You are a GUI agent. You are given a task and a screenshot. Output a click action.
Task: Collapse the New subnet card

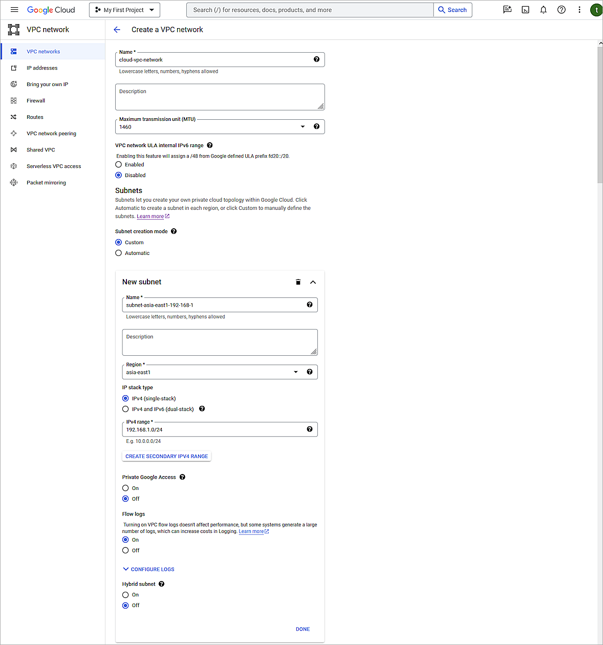tap(313, 282)
